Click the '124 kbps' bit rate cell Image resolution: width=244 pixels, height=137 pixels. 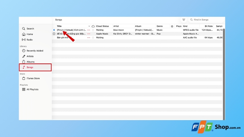207,30
